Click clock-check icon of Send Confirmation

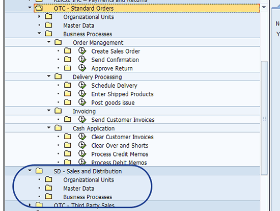click(x=82, y=59)
